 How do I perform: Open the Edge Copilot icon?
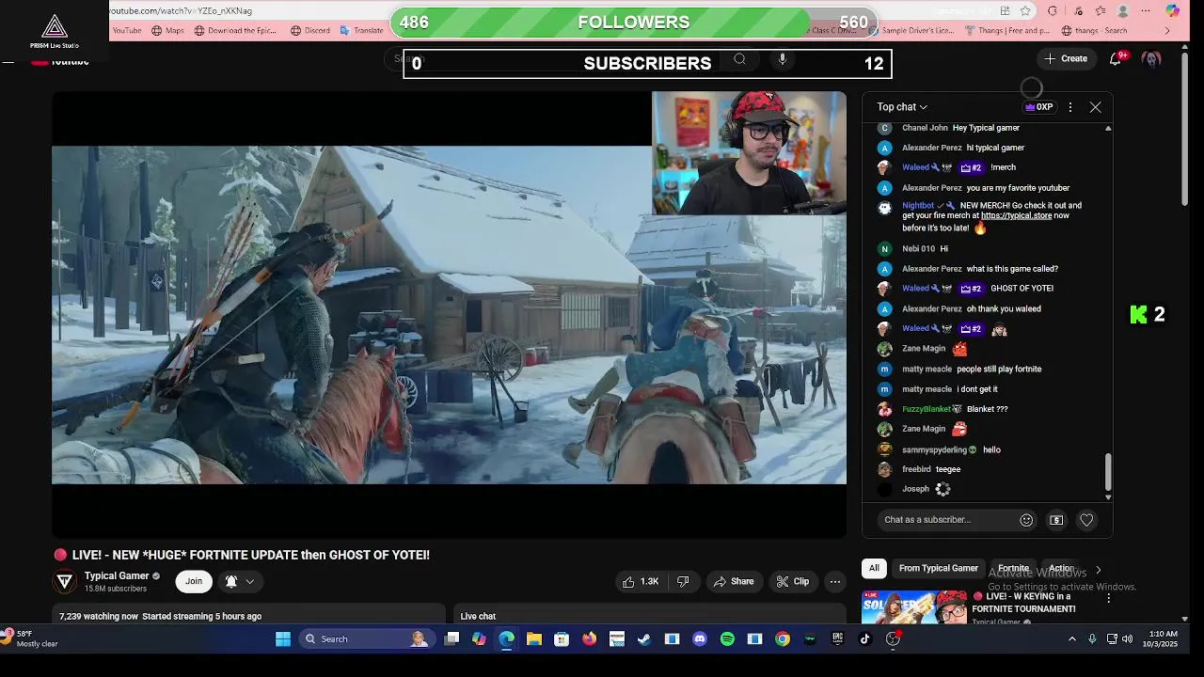pos(1172,11)
